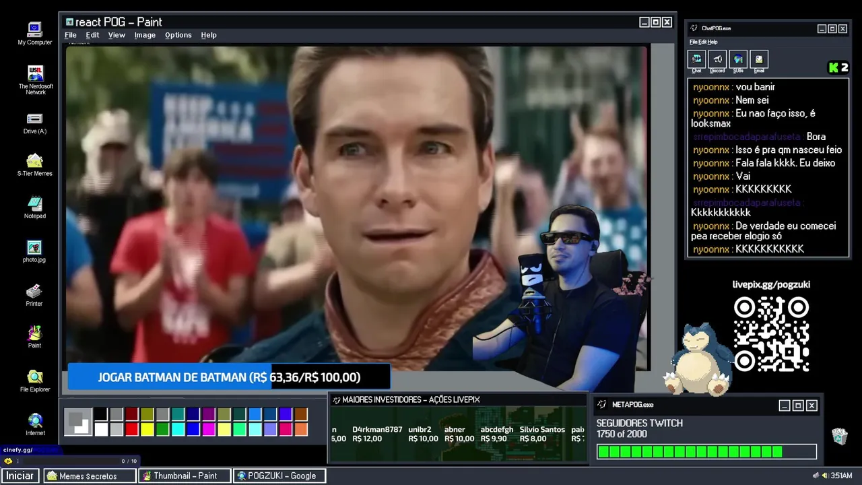Click the METAPOG.exe title bar logo
Image resolution: width=862 pixels, height=485 pixels.
[602, 405]
